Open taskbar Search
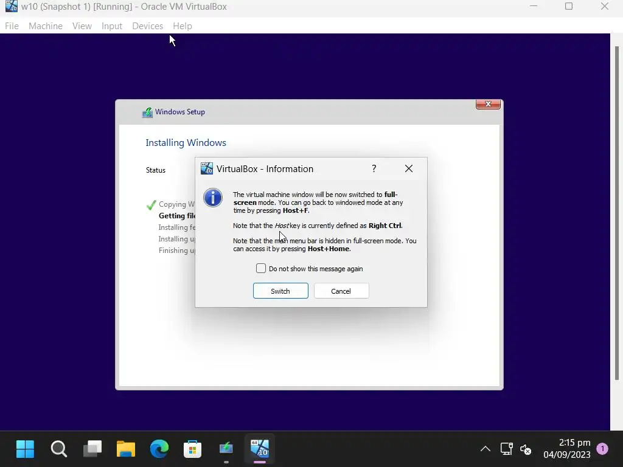This screenshot has height=467, width=623. (x=59, y=449)
